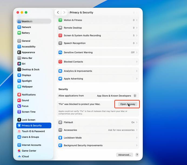Screen dimensions: 187x165
Task: Click the Wallpaper icon in sidebar
Action: tap(19, 86)
